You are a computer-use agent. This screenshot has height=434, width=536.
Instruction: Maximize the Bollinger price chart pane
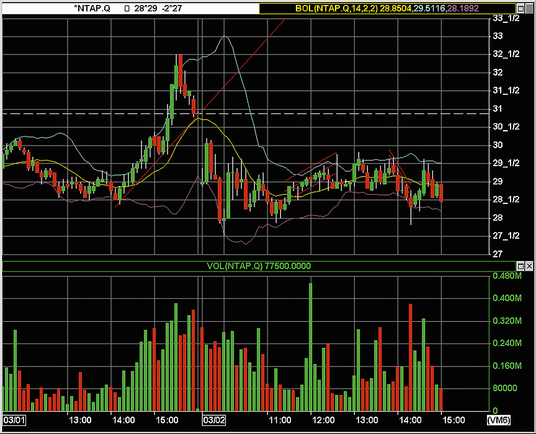[519, 8]
